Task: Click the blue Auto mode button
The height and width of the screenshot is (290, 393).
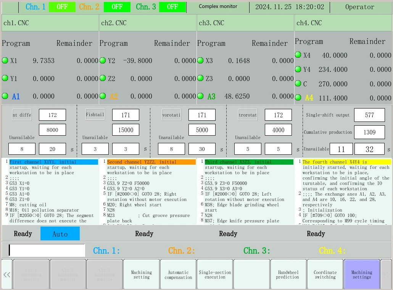Action: (x=60, y=234)
